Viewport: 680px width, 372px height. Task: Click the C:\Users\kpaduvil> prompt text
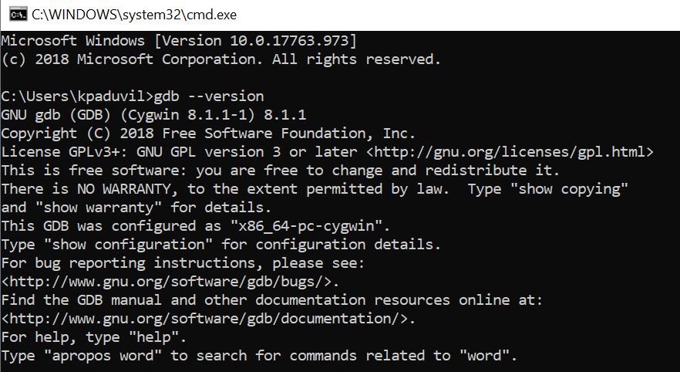coord(77,96)
